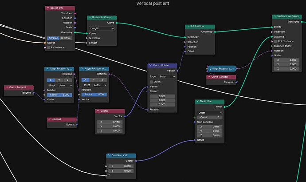Viewport: 306px width, 182px height.
Task: Collapse the Vector Rotate node
Action: click(150, 65)
